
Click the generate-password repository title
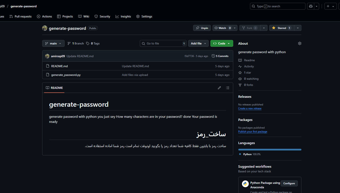67,28
